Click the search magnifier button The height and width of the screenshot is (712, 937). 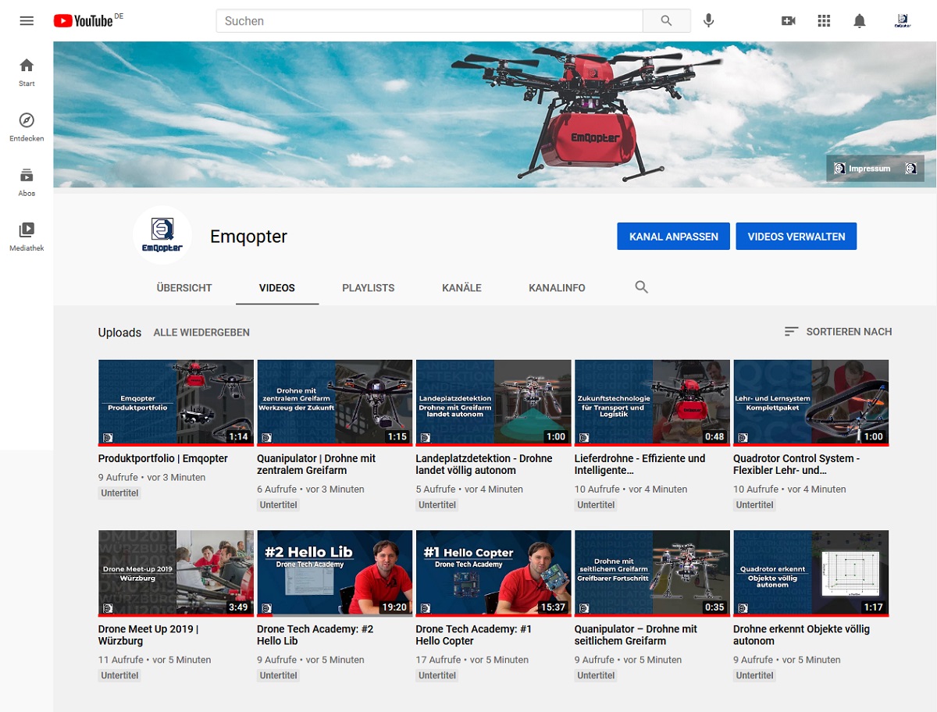click(666, 21)
